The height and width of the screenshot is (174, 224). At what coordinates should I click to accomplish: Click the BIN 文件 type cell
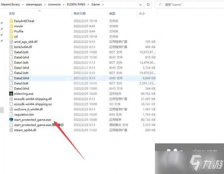[115, 115]
